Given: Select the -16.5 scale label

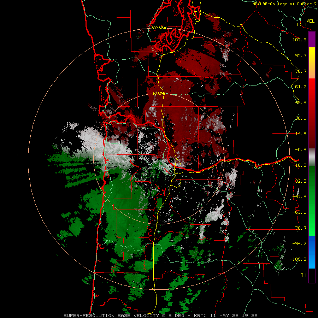Looking at the screenshot, I should [299, 165].
